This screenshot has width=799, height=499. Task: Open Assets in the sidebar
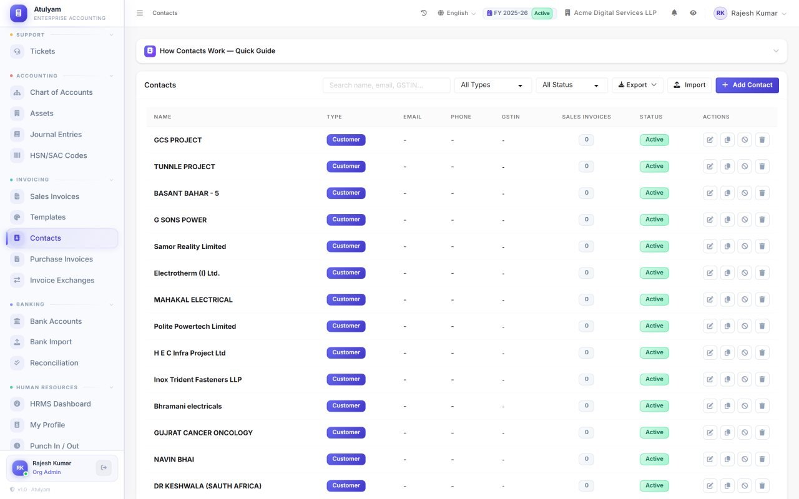(62, 114)
